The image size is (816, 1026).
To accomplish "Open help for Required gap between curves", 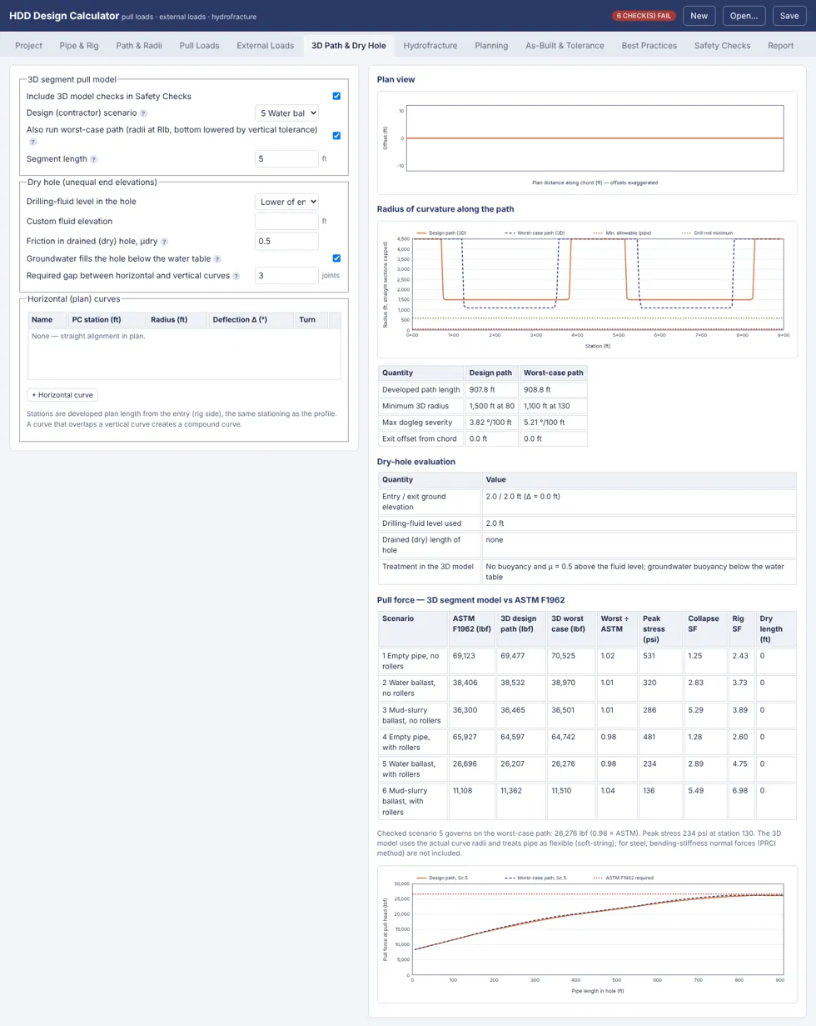I will [x=236, y=276].
